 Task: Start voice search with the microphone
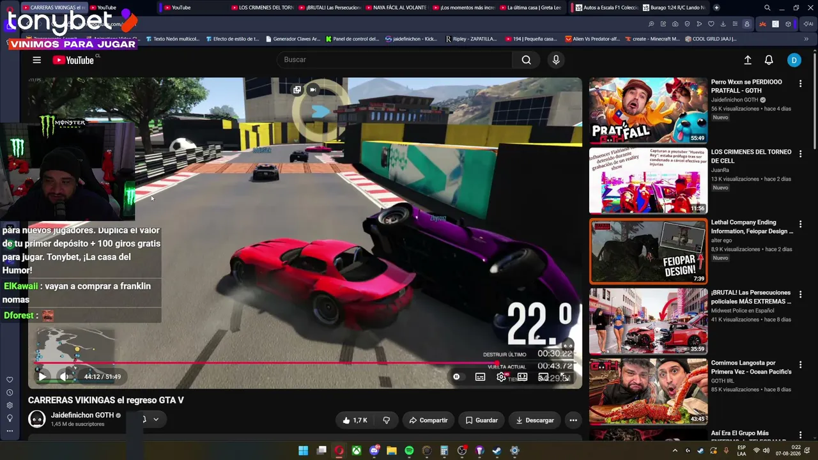click(x=556, y=59)
